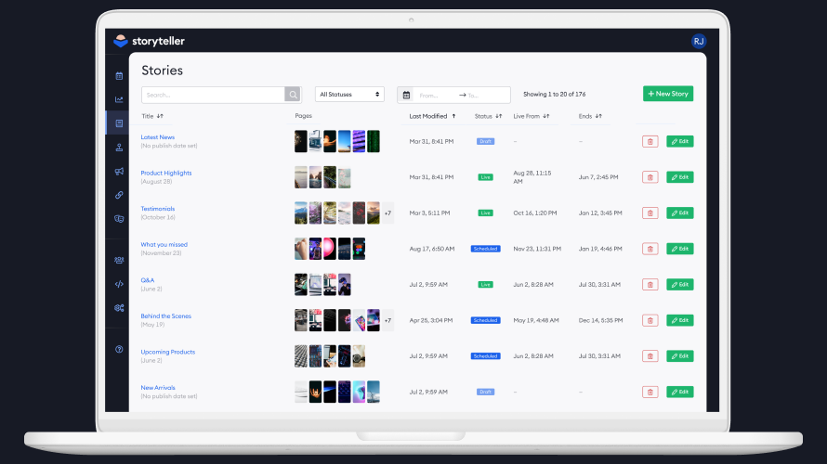The width and height of the screenshot is (827, 464).
Task: Click the storyteller logo
Action: (150, 41)
